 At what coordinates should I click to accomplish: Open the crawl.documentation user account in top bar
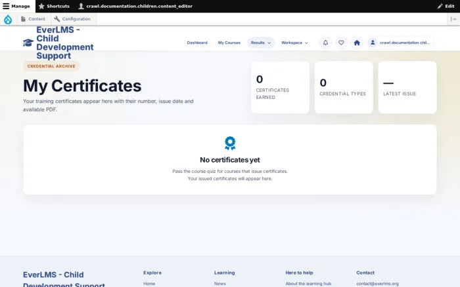click(135, 6)
